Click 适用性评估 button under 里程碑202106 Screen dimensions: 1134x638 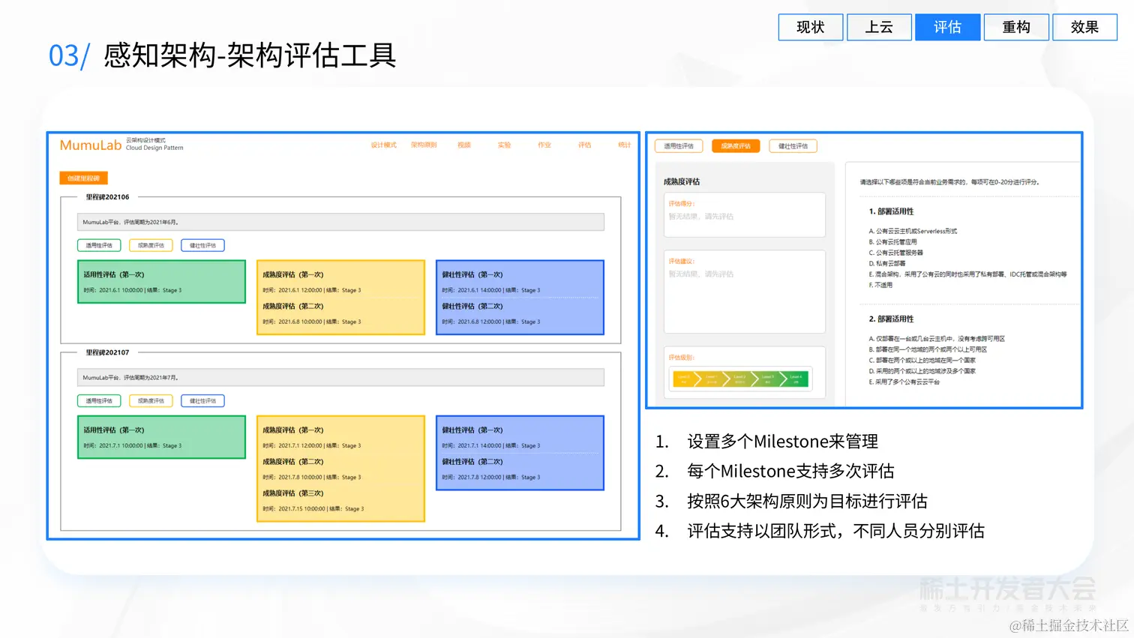click(99, 245)
